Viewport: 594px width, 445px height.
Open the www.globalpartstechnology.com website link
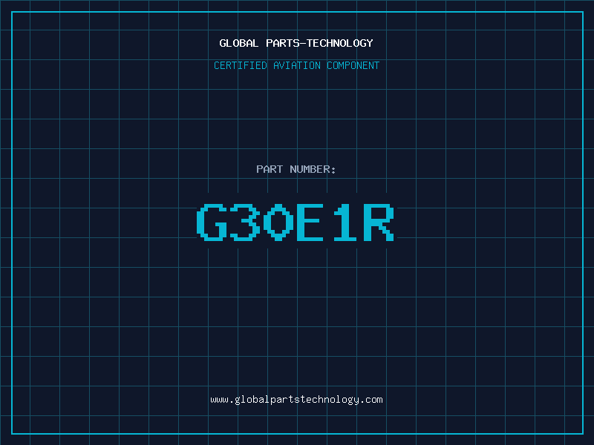[296, 399]
